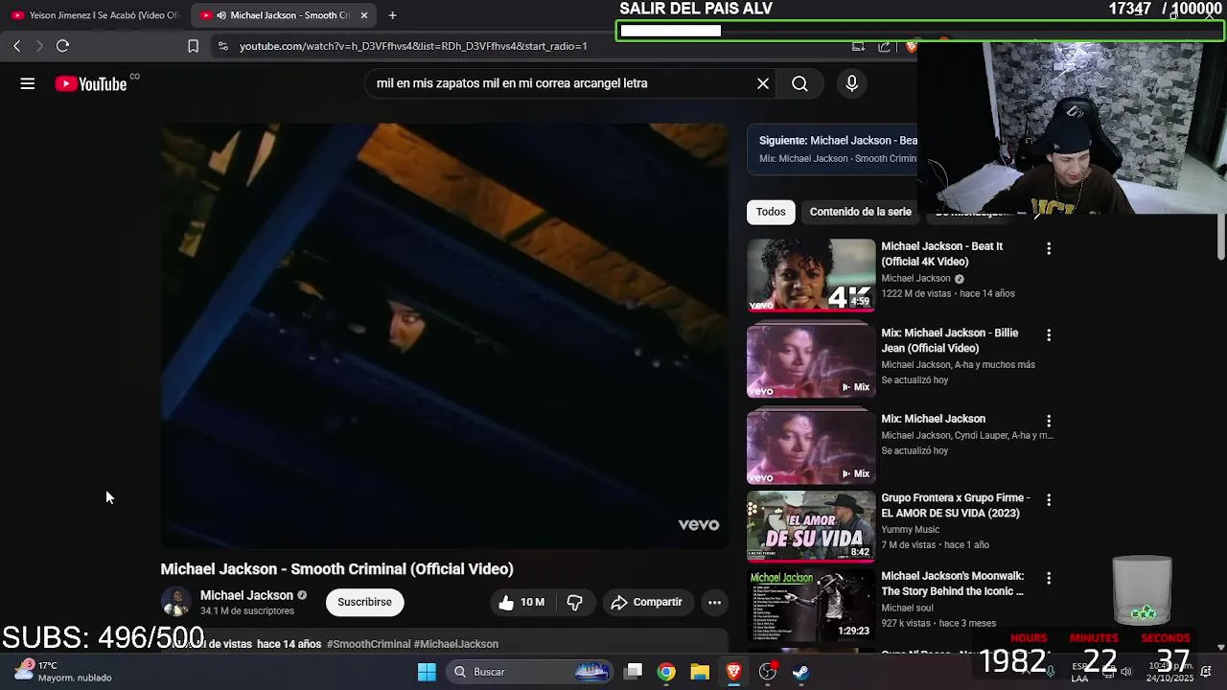The image size is (1227, 690).
Task: Open the Moonwalk story video thumbnail
Action: (x=811, y=606)
